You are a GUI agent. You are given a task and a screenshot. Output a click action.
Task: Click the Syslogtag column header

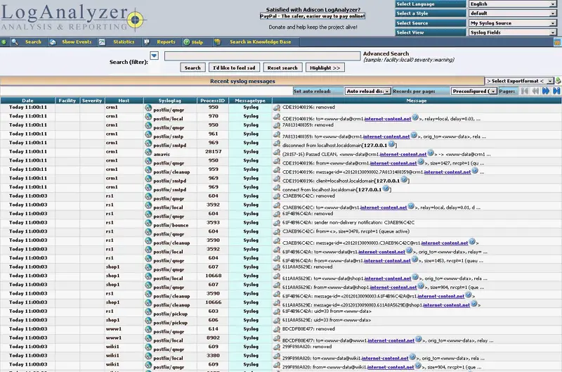[x=170, y=101]
